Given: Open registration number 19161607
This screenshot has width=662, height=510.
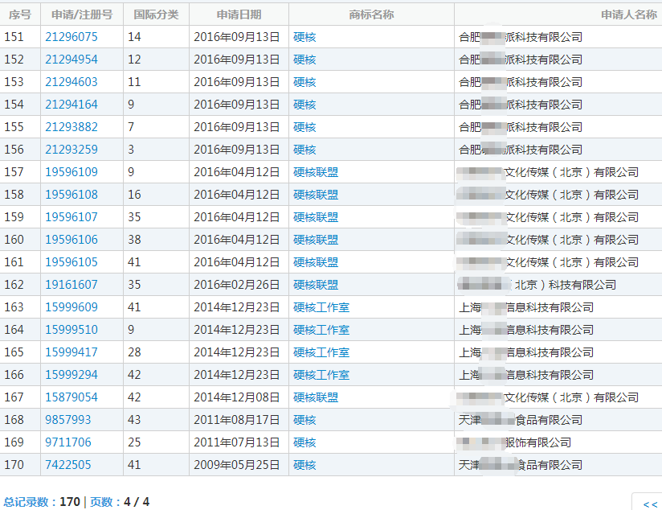Looking at the screenshot, I should pos(72,285).
